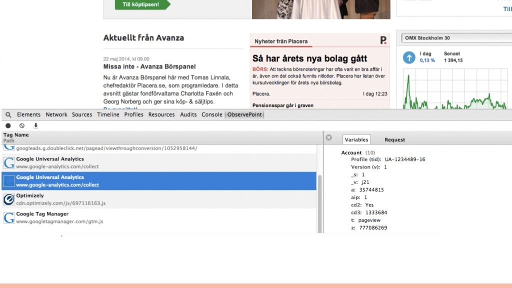Viewport: 512px width, 288px height.
Task: Click the Version (v) variable row
Action: [369, 167]
